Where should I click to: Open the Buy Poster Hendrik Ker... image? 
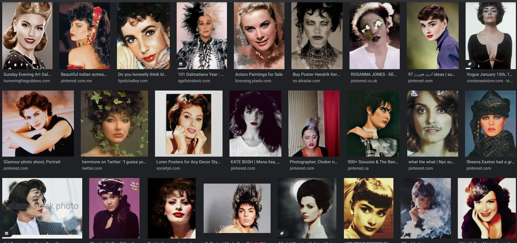pyautogui.click(x=317, y=36)
